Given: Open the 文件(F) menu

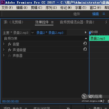Looking at the screenshot, I should (x=7, y=8).
